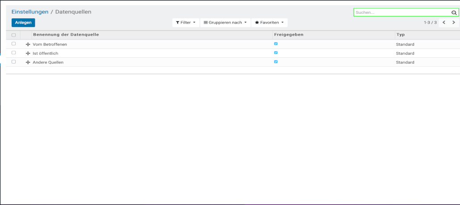The width and height of the screenshot is (460, 205).
Task: Click into the Suchen search field
Action: (402, 13)
